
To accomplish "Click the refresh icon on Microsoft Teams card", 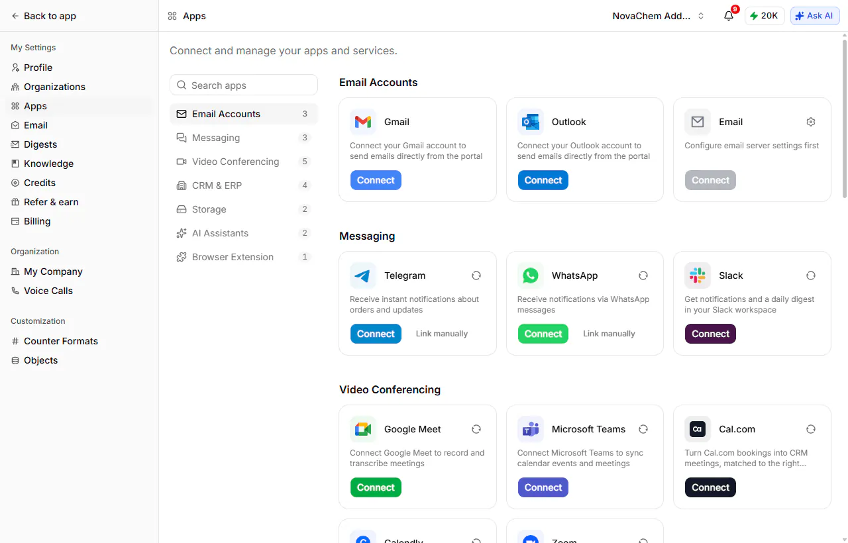I will (x=643, y=429).
